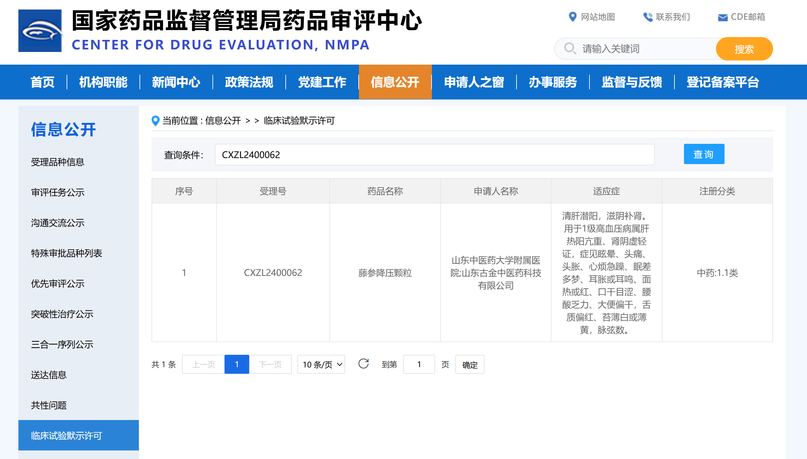Screen dimensions: 807x459
Task: Go to 申请人之窗 in navigation bar
Action: pyautogui.click(x=474, y=82)
